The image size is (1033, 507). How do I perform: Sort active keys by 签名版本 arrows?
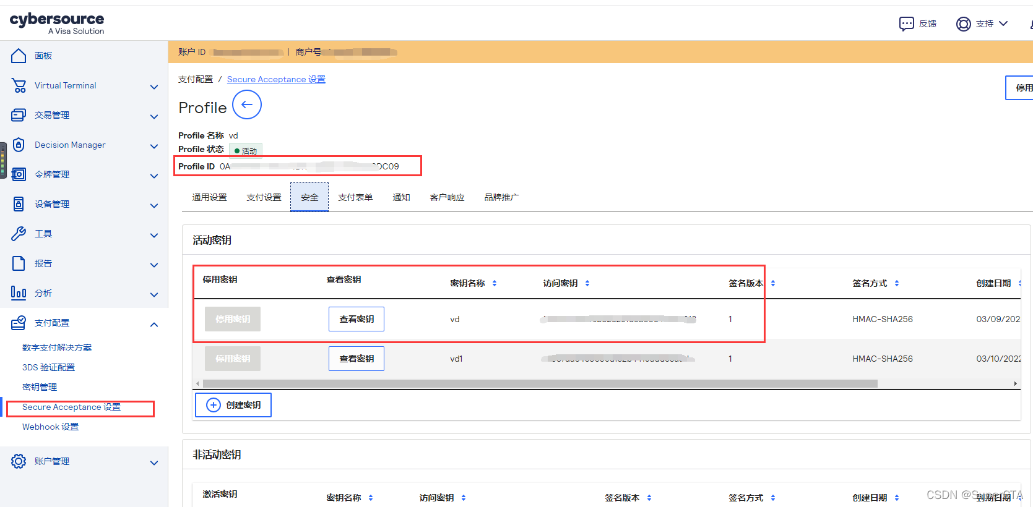point(773,283)
